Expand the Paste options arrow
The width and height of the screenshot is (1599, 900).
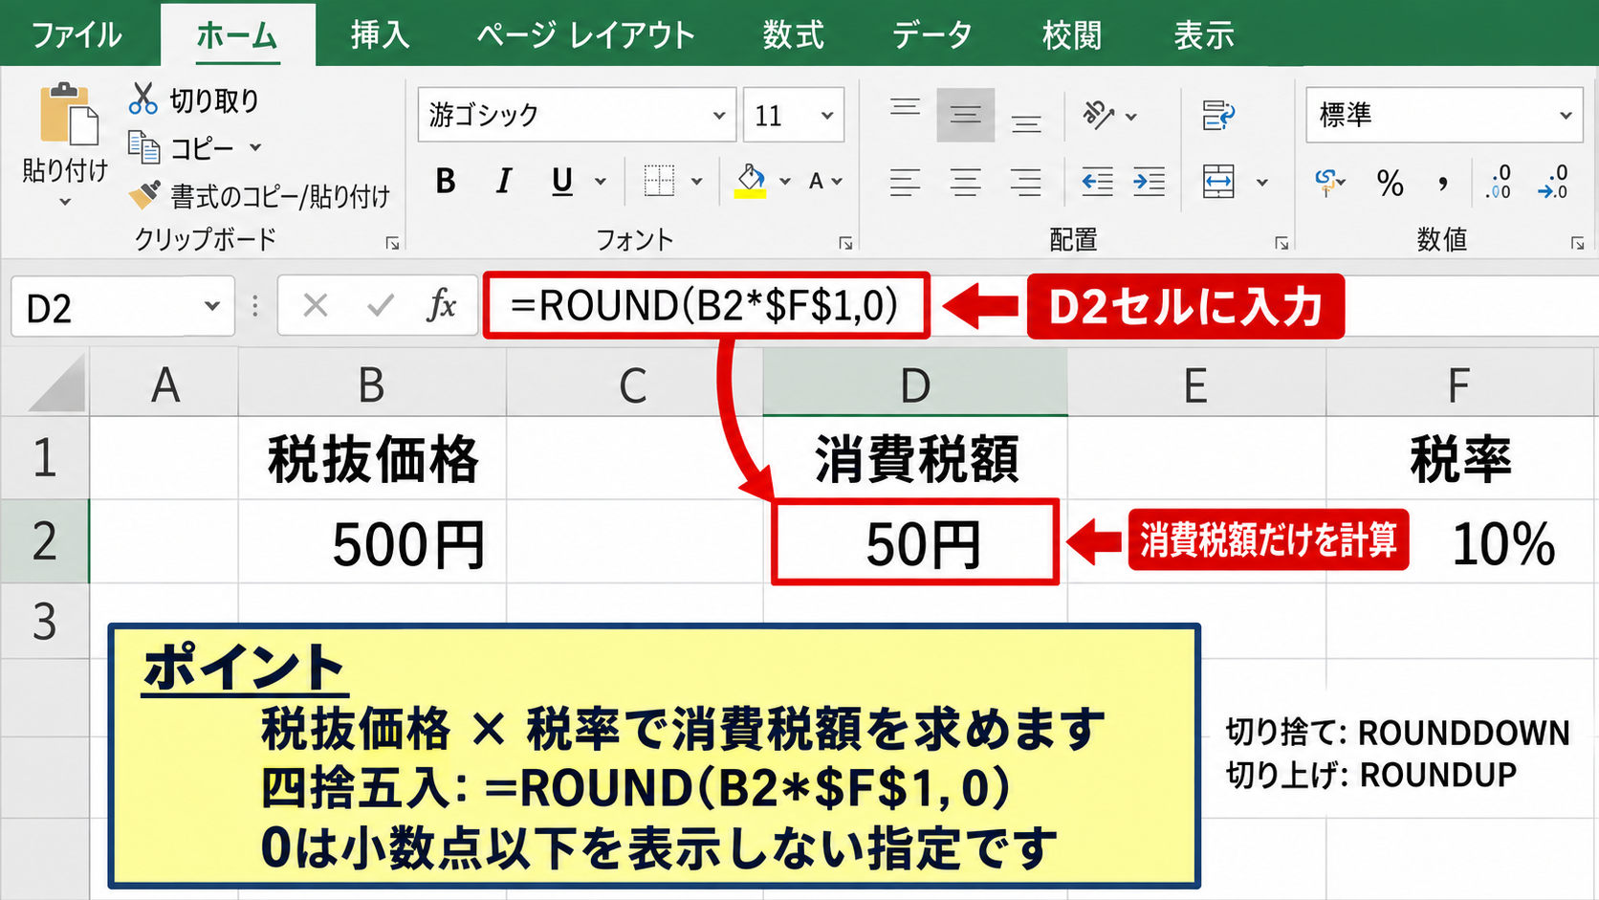click(65, 202)
